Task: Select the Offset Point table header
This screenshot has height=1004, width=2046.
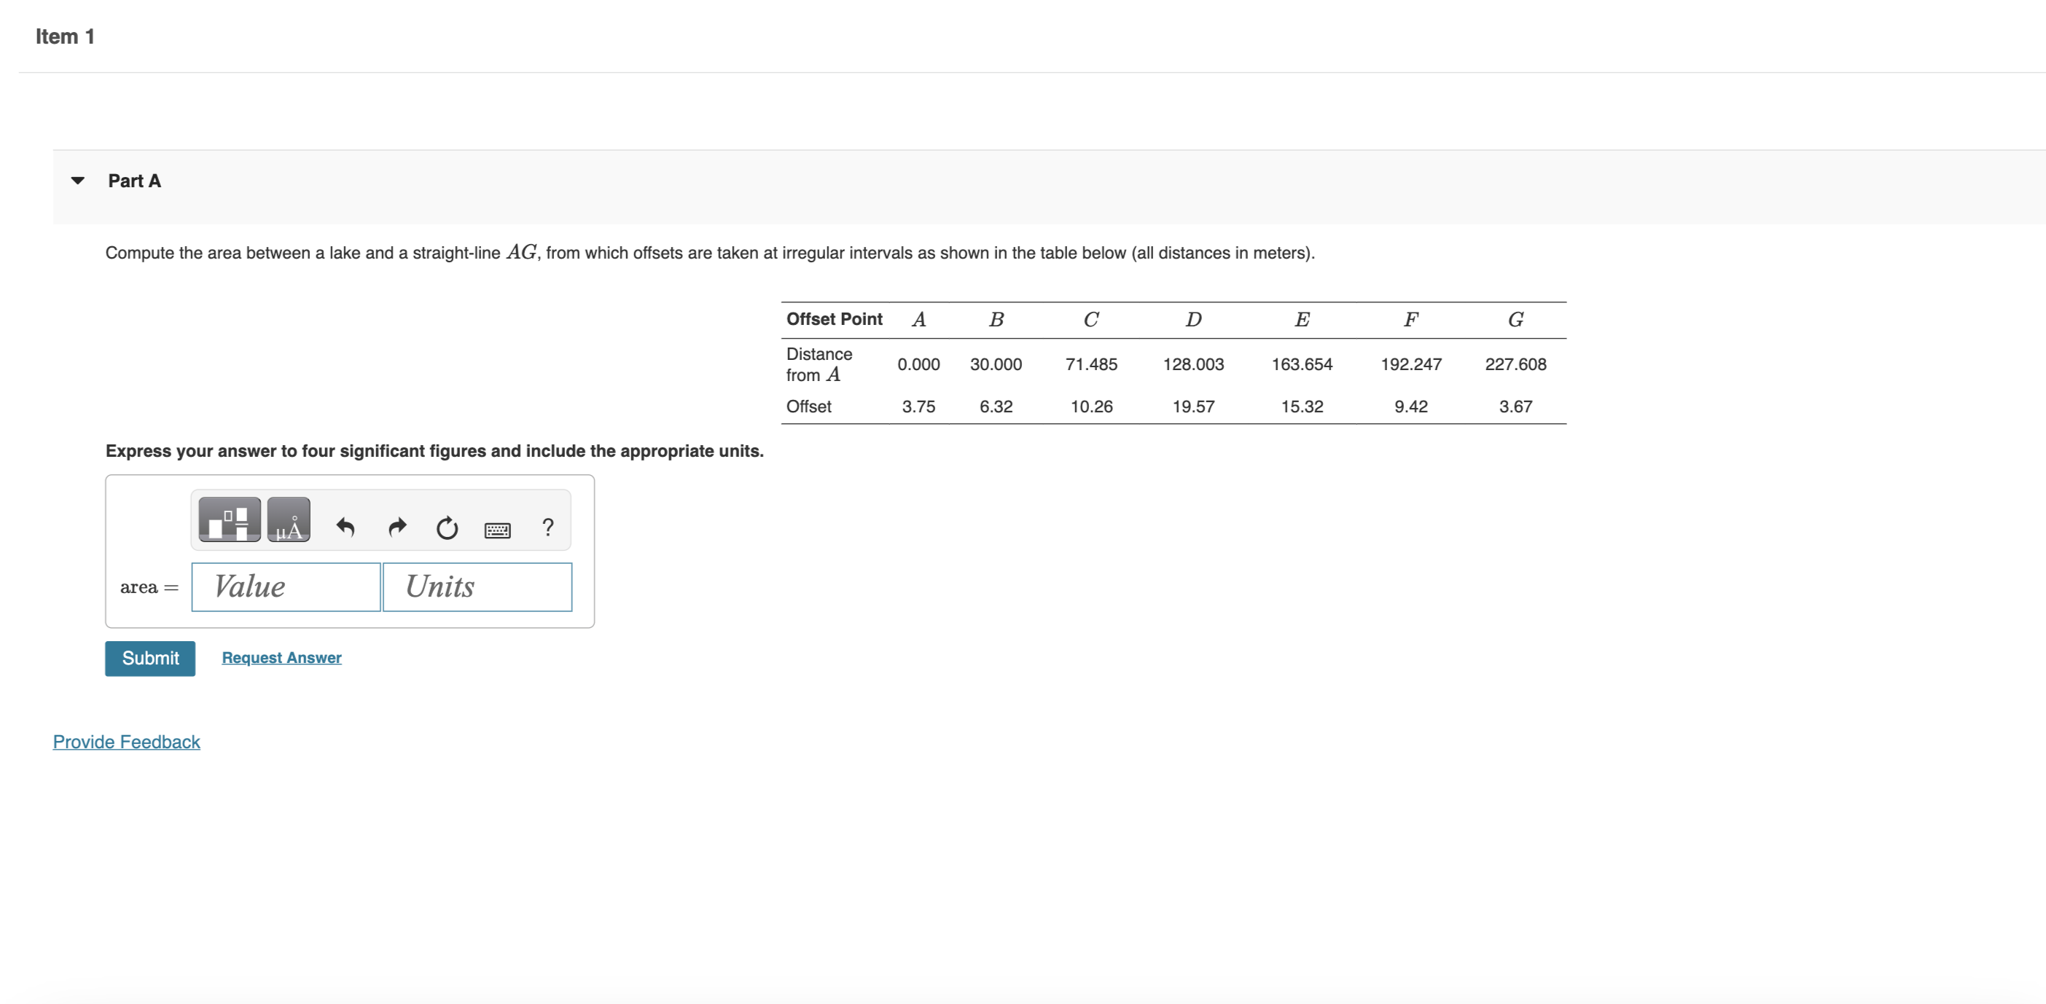Action: [x=834, y=319]
